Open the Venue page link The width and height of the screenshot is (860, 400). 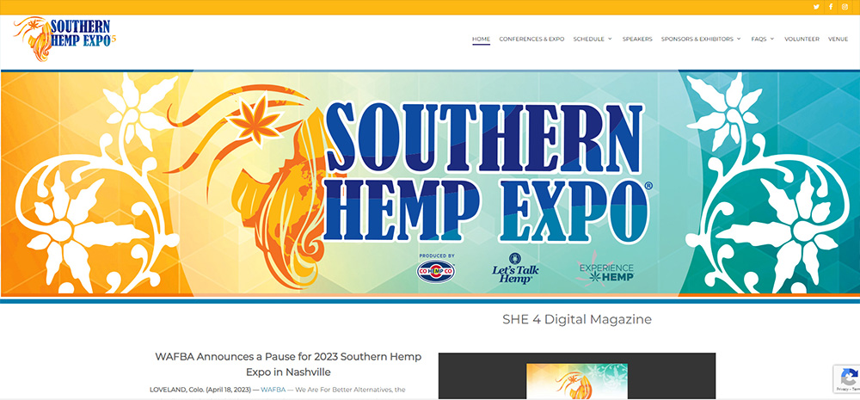(838, 39)
